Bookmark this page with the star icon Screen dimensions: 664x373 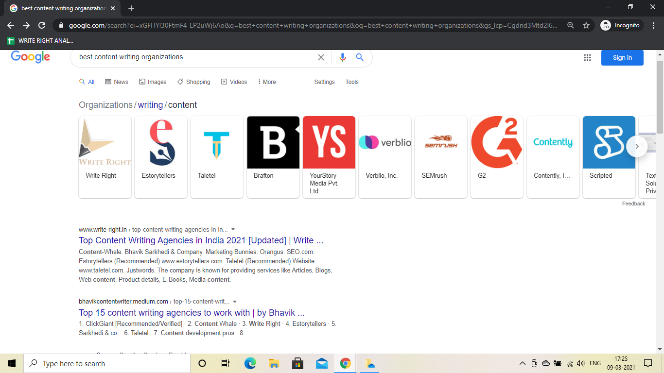[586, 25]
